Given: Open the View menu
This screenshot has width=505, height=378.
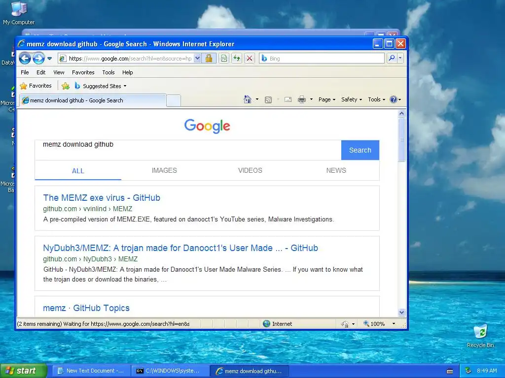Looking at the screenshot, I should coord(59,72).
